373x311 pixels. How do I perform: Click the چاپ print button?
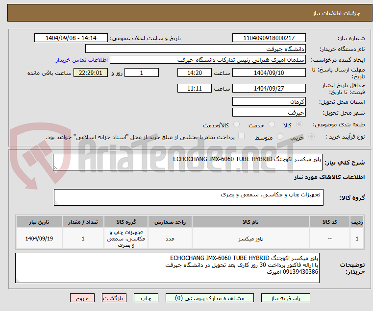[146, 298]
